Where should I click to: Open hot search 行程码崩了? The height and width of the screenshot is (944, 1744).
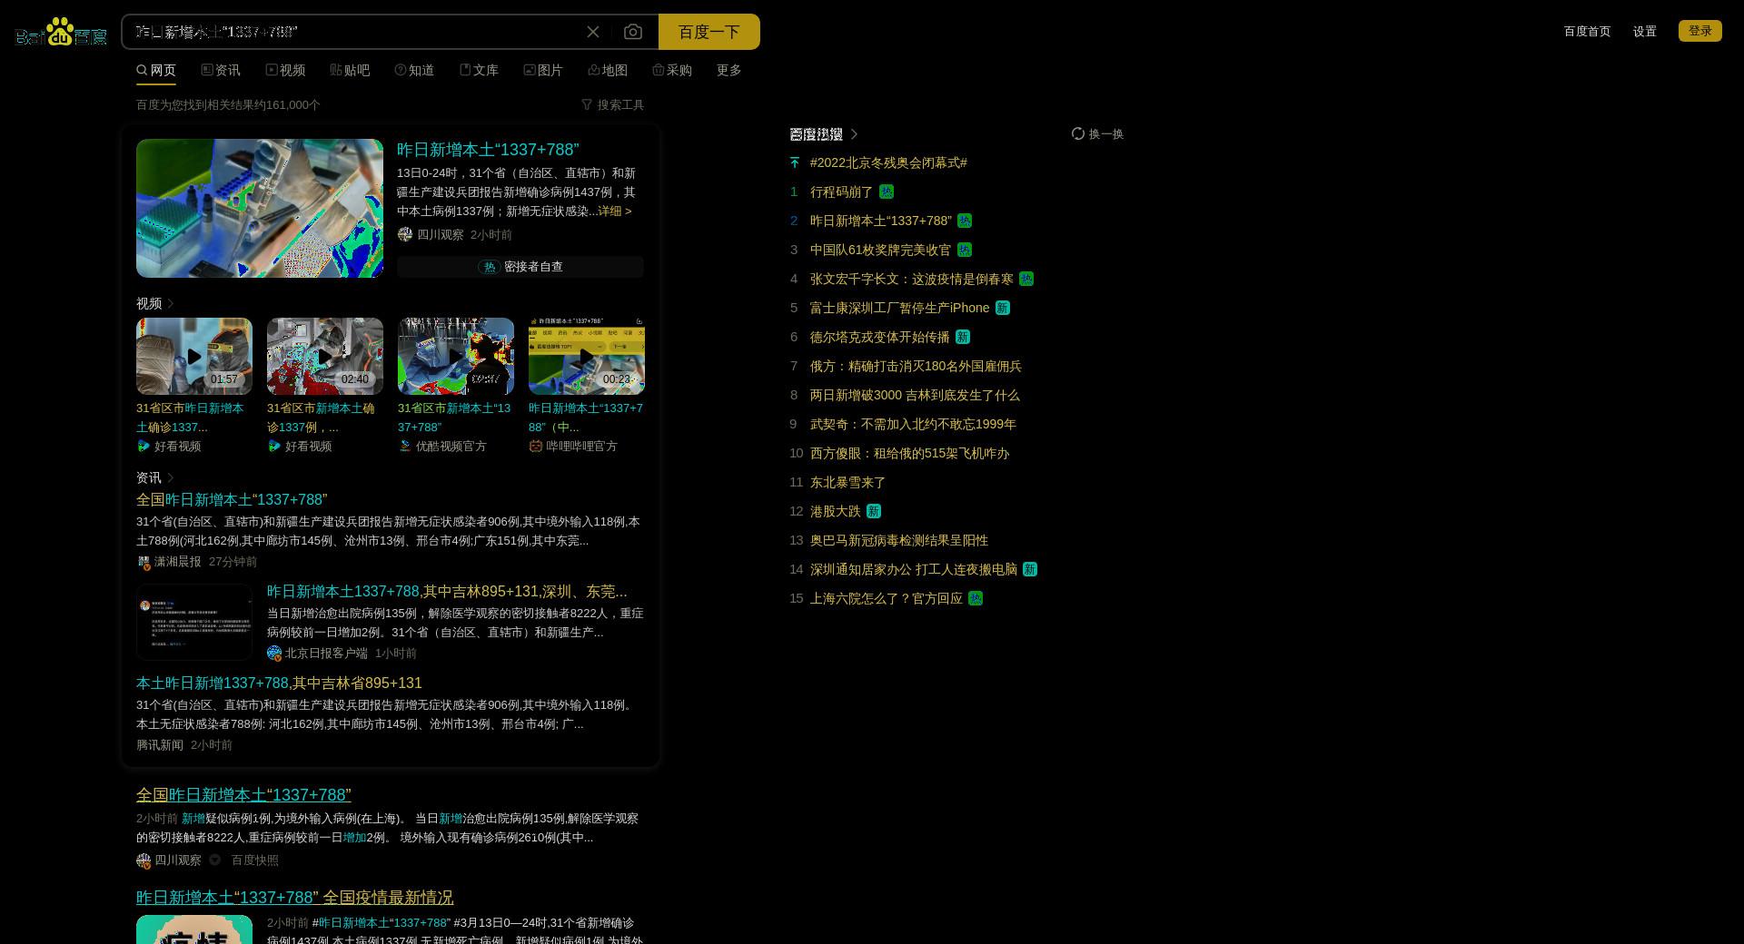pyautogui.click(x=841, y=192)
